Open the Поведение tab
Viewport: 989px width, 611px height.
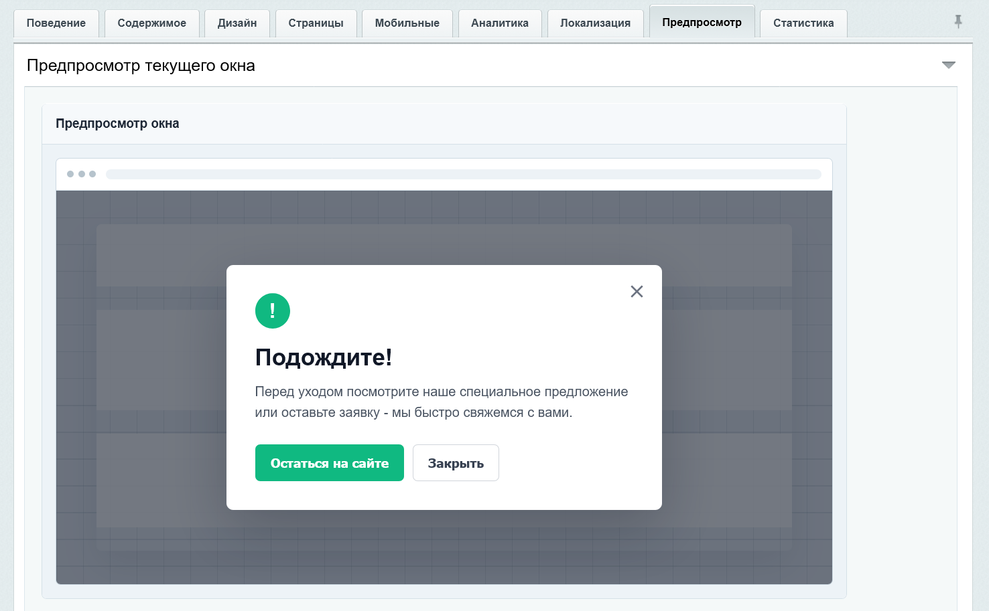coord(56,23)
